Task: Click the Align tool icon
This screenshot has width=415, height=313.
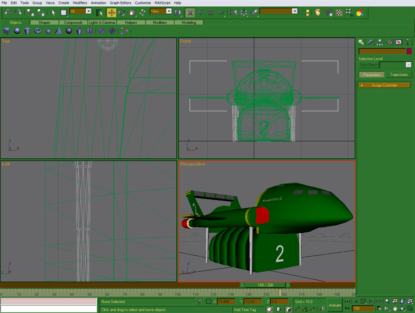Action: pos(254,13)
